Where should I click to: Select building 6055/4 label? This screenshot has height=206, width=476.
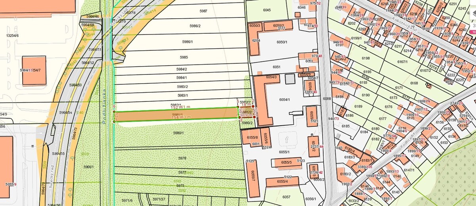pos(282,181)
